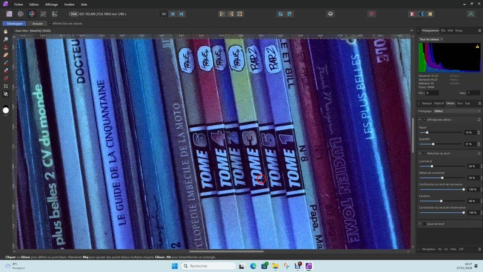Adjust the Quantité value stepper arrows

[479, 144]
